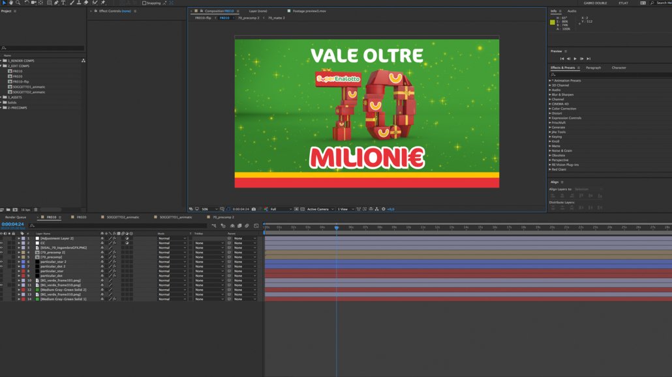Screen dimensions: 672x377
Task: Select the Roto Brush tool
Action: pyautogui.click(x=95, y=3)
